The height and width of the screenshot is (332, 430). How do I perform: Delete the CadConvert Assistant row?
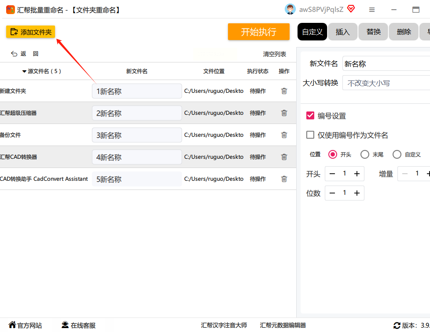[x=284, y=179]
